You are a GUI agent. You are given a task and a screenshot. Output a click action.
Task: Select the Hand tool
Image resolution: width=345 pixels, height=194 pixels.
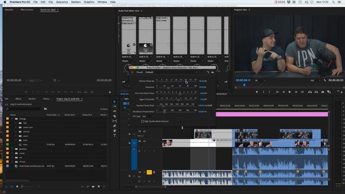[x=115, y=130]
